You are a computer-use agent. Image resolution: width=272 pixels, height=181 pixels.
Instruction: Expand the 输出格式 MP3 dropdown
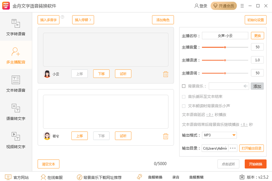coord(234,135)
